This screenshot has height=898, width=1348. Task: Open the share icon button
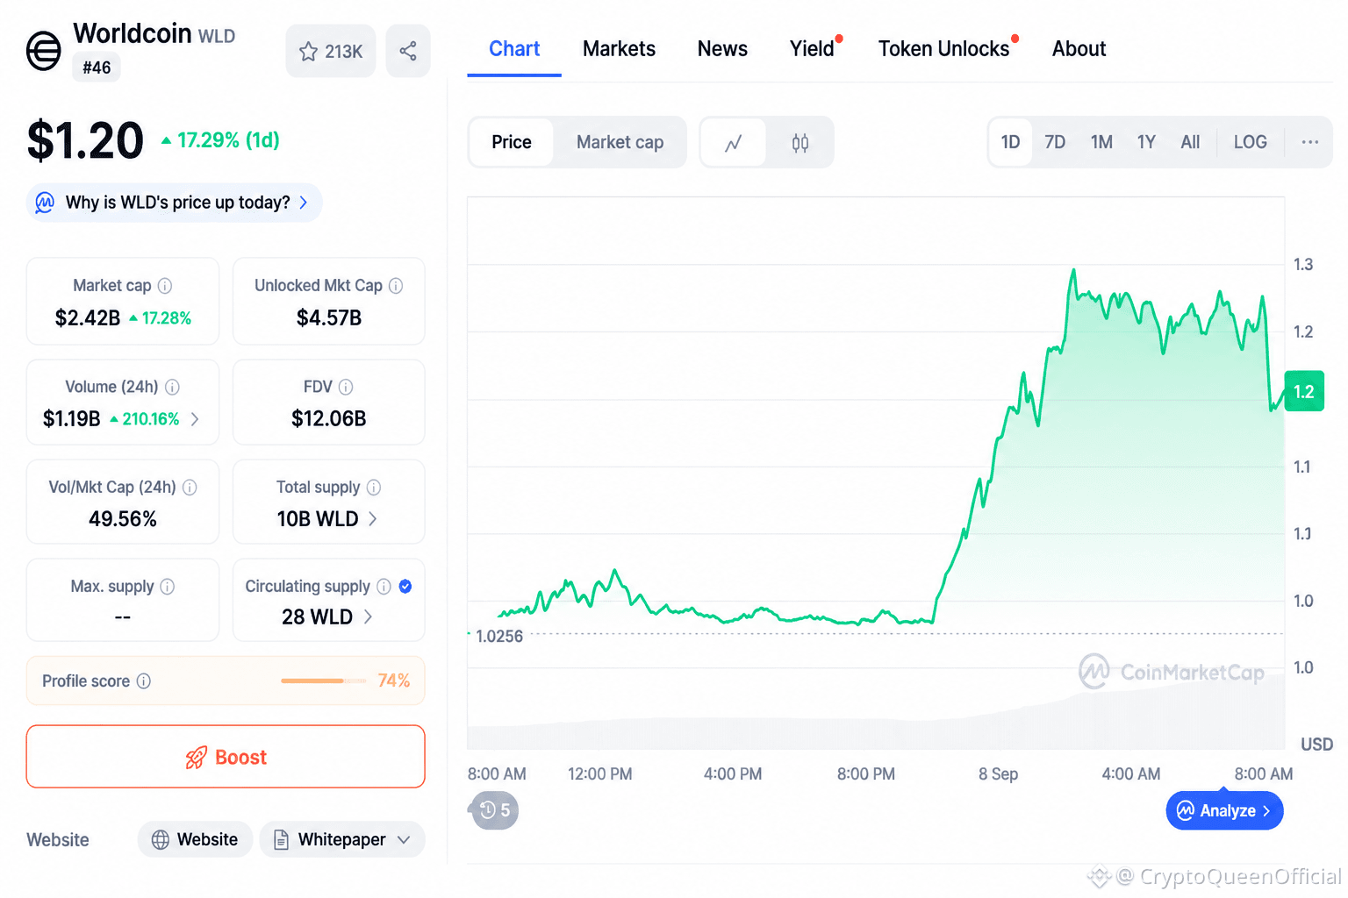(408, 51)
